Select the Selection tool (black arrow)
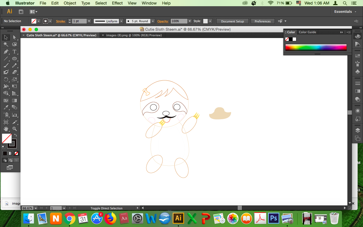Screen dimensions: 363x227 coord(6,37)
